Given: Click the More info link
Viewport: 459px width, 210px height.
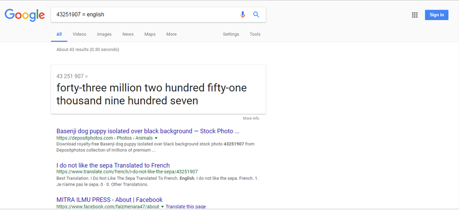Looking at the screenshot, I should (251, 118).
